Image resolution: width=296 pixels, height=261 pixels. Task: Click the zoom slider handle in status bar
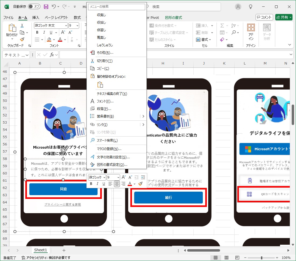262,258
